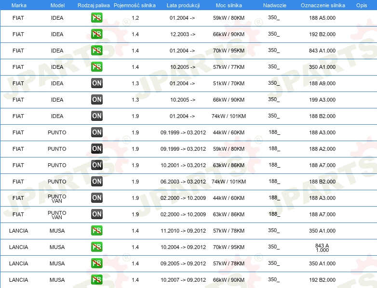The height and width of the screenshot is (288, 377).
Task: Click the Moc silnika column header
Action: click(x=229, y=5)
